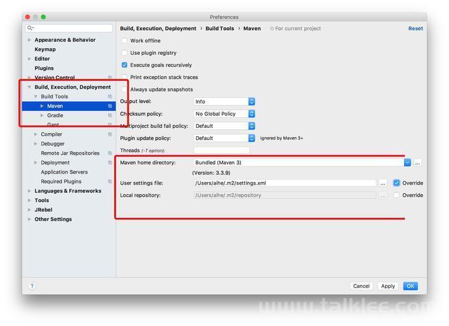The height and width of the screenshot is (326, 449).
Task: Focus the Threads (-T option) field
Action: [x=221, y=151]
